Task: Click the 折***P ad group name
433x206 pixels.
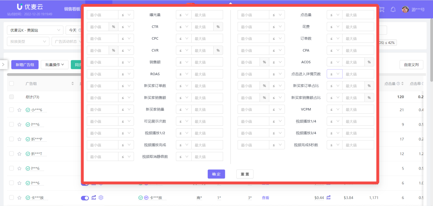Action: pos(37,139)
